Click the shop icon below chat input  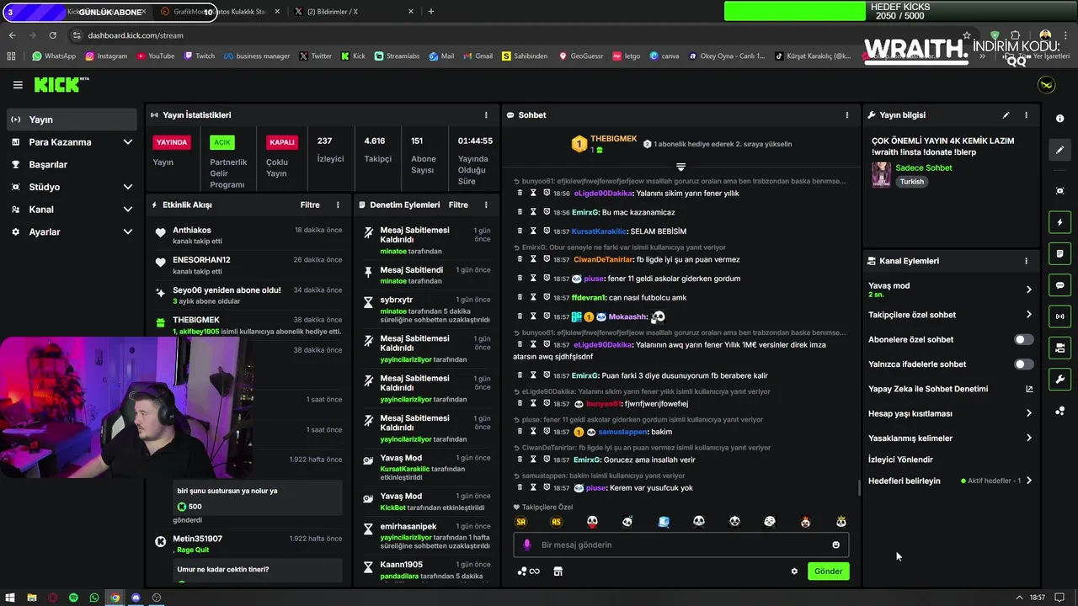558,571
